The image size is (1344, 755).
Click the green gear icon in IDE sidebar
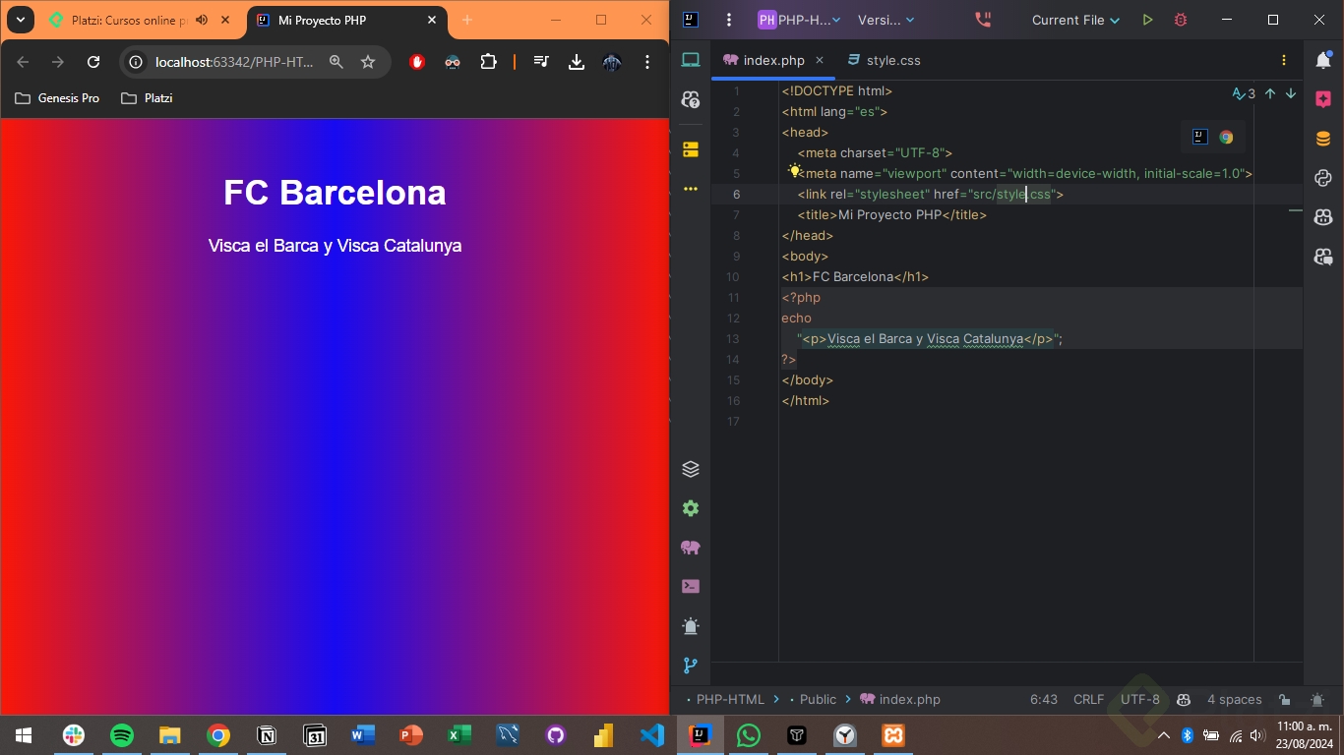click(x=691, y=508)
